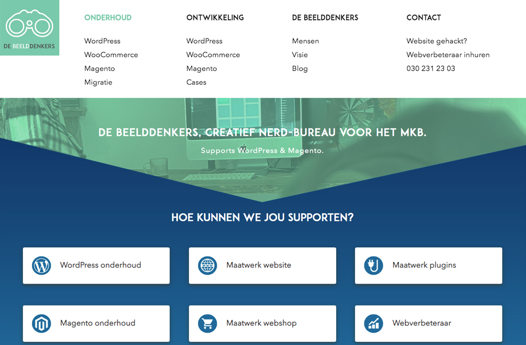This screenshot has height=345, width=526.
Task: Open the Contact menu heading
Action: (423, 18)
